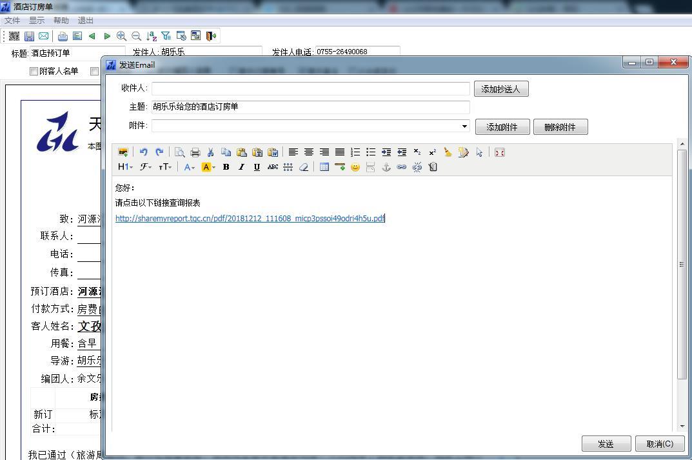Justify the email text alignment

pos(340,152)
